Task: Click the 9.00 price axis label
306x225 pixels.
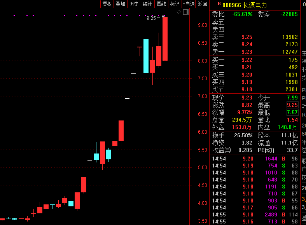Action: 203,25
